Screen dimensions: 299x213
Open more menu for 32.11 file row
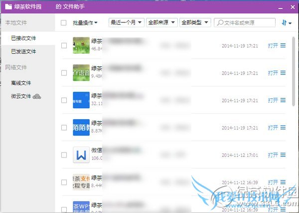tap(283, 100)
